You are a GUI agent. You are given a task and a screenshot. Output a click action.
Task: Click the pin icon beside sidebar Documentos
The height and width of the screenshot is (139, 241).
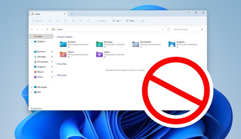(x=52, y=62)
